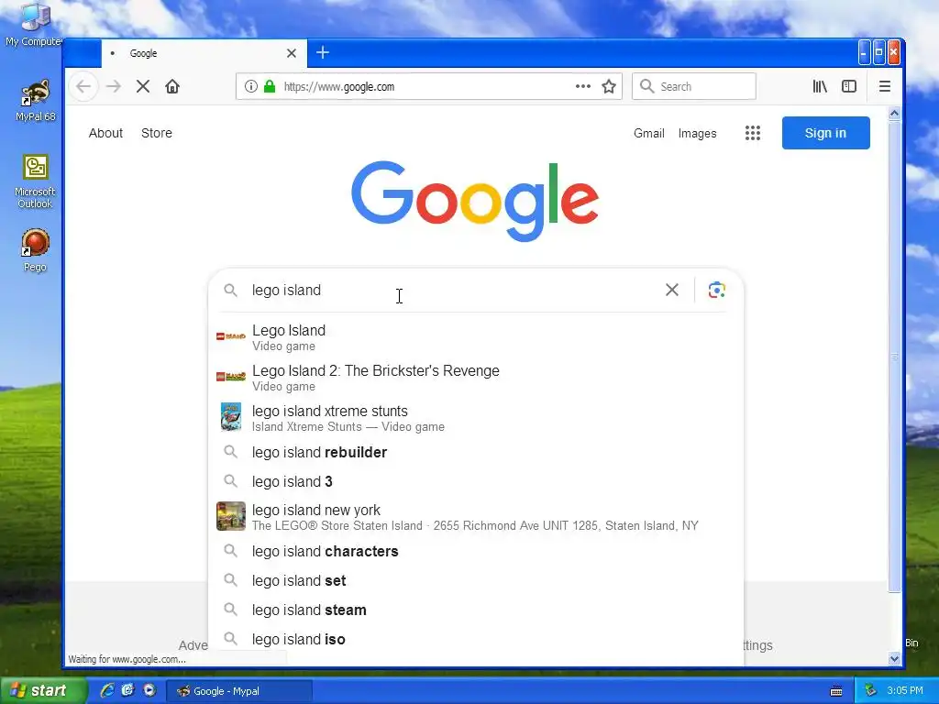Image resolution: width=939 pixels, height=704 pixels.
Task: Open Google apps grid icon
Action: coord(753,133)
